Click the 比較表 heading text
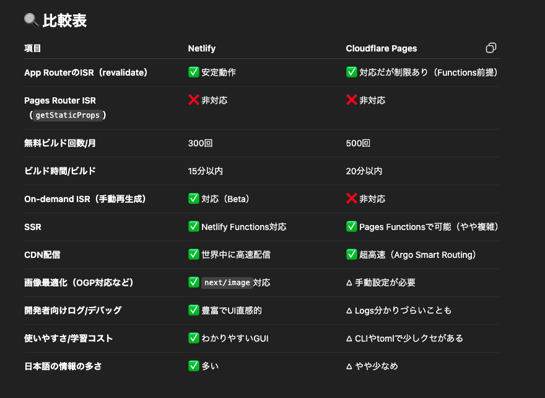 (64, 20)
